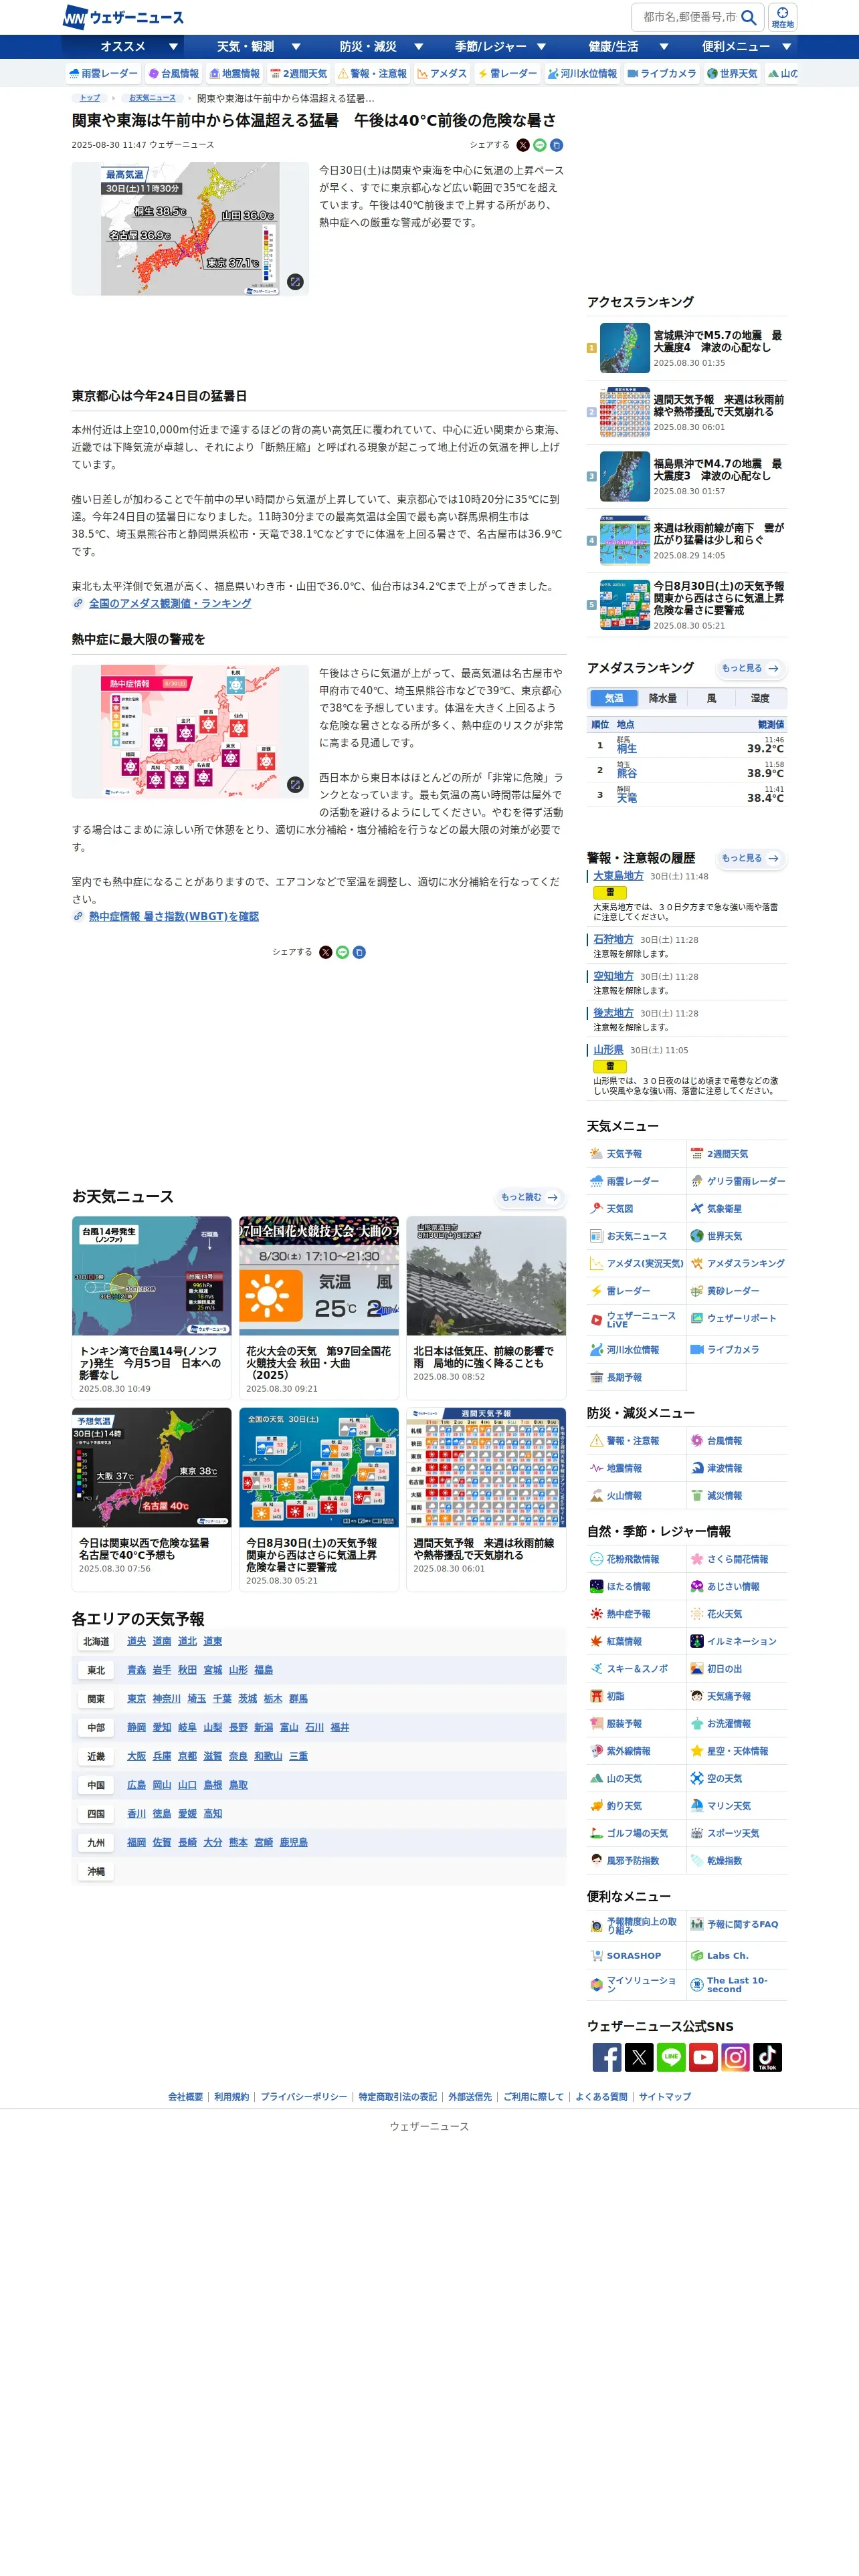Copy the article link using the icon under the headline
859x2576 pixels.
pyautogui.click(x=557, y=145)
